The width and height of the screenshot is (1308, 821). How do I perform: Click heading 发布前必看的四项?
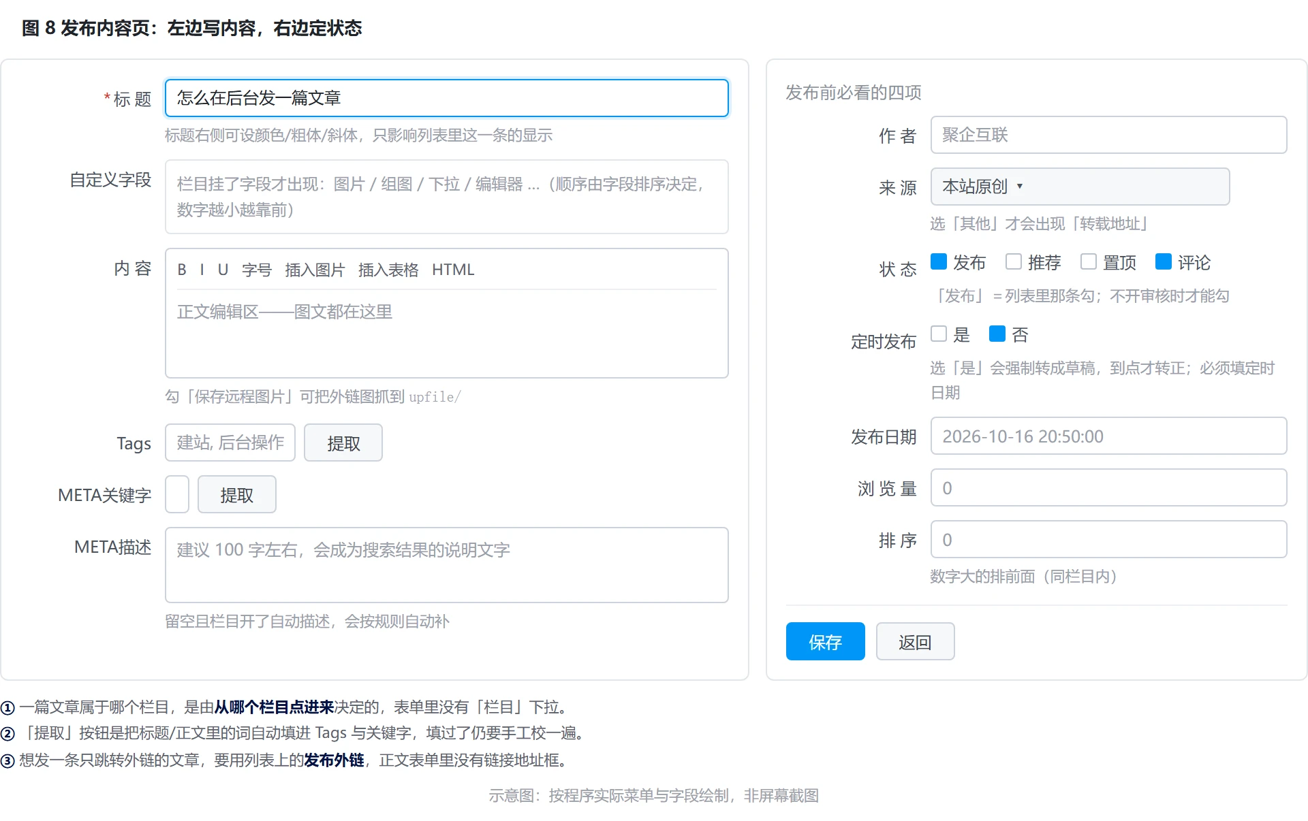(854, 93)
